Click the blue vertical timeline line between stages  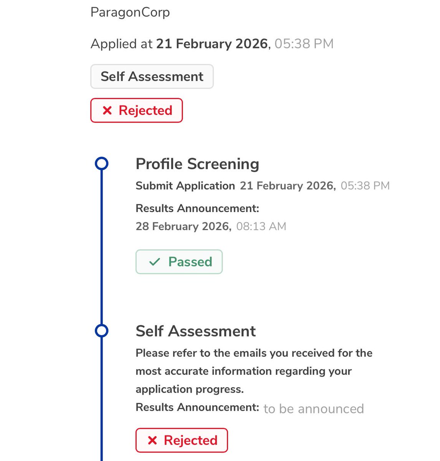[x=101, y=246]
